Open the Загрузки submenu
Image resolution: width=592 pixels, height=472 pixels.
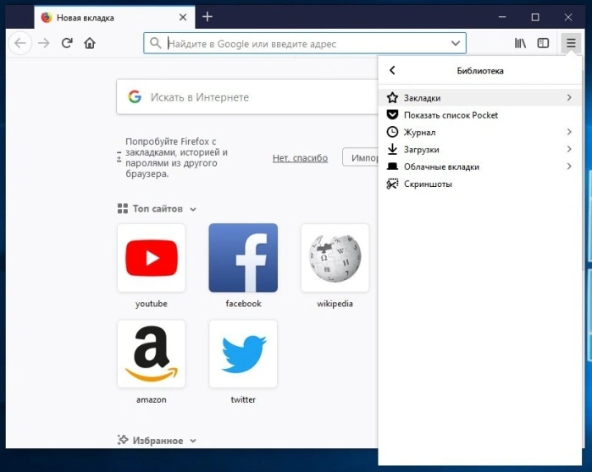pyautogui.click(x=479, y=149)
